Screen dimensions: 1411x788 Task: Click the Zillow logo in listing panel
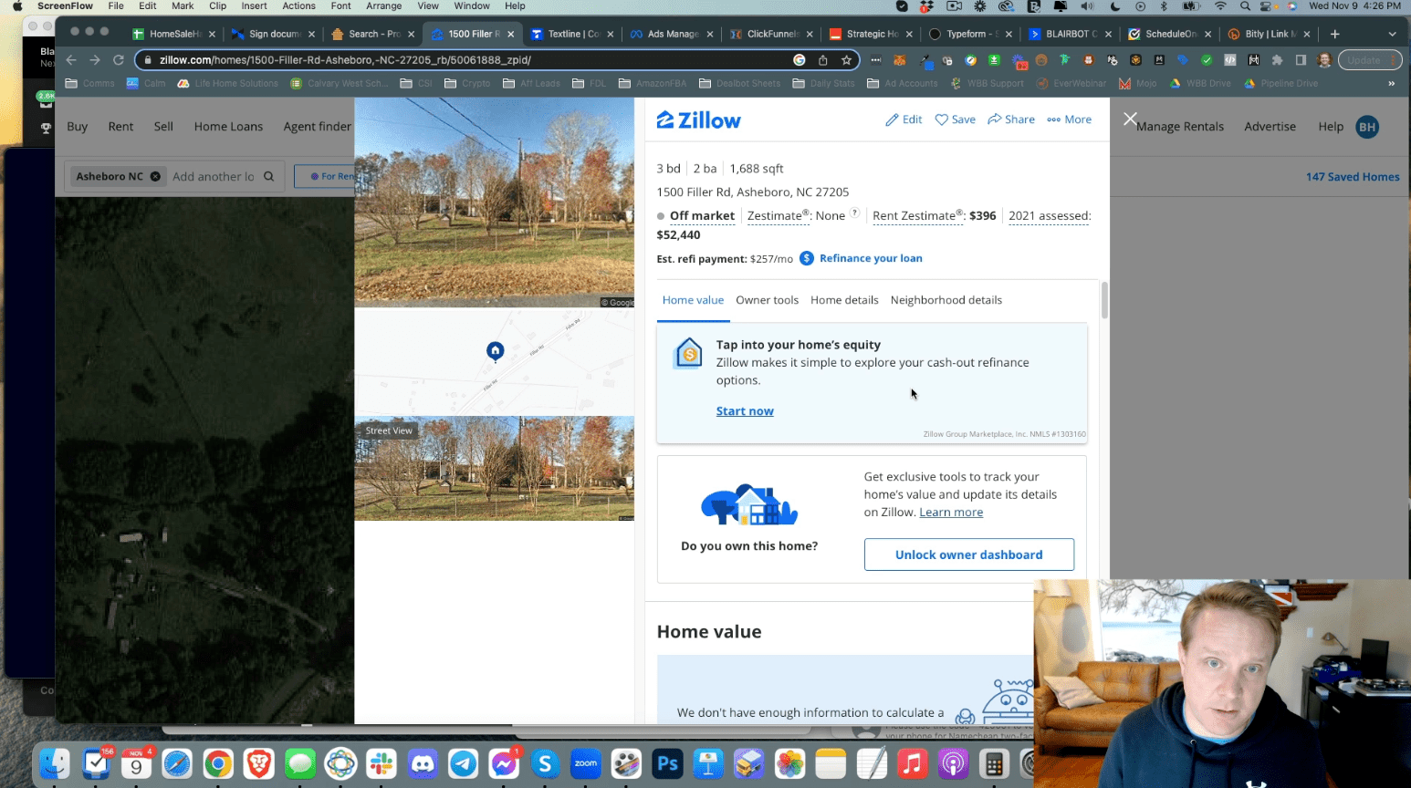[x=698, y=119]
